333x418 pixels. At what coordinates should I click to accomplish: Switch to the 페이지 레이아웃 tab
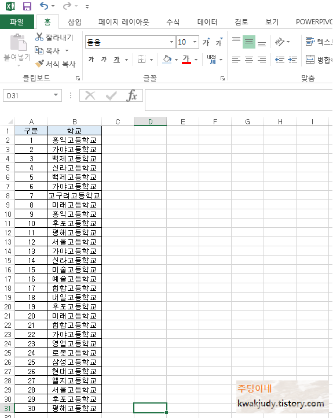(x=123, y=22)
